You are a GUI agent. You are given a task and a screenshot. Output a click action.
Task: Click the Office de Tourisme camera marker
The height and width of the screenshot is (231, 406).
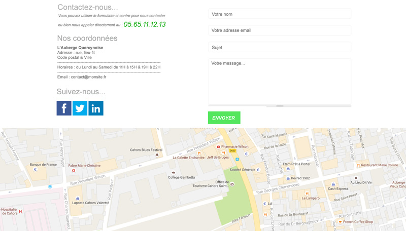[x=232, y=184]
